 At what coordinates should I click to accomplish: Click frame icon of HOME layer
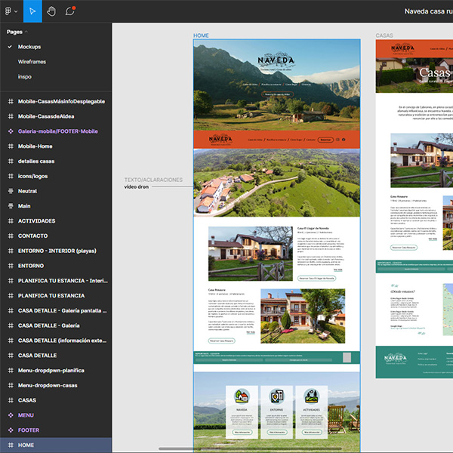tap(11, 445)
